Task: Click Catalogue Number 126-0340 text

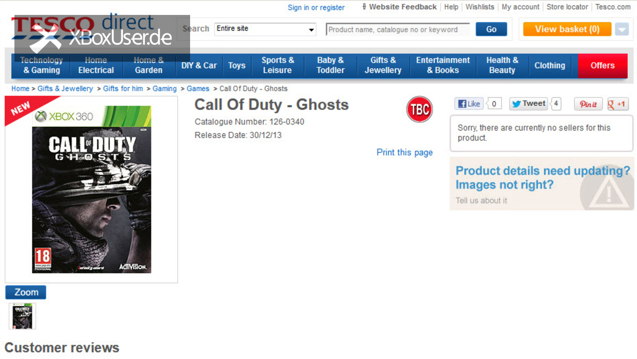Action: (x=249, y=122)
